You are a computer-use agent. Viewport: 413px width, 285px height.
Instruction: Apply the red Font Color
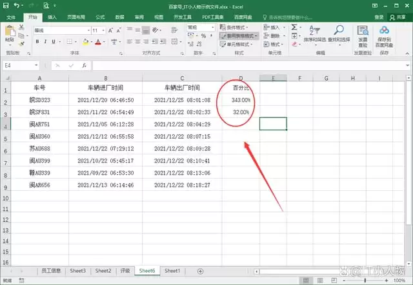(x=98, y=41)
